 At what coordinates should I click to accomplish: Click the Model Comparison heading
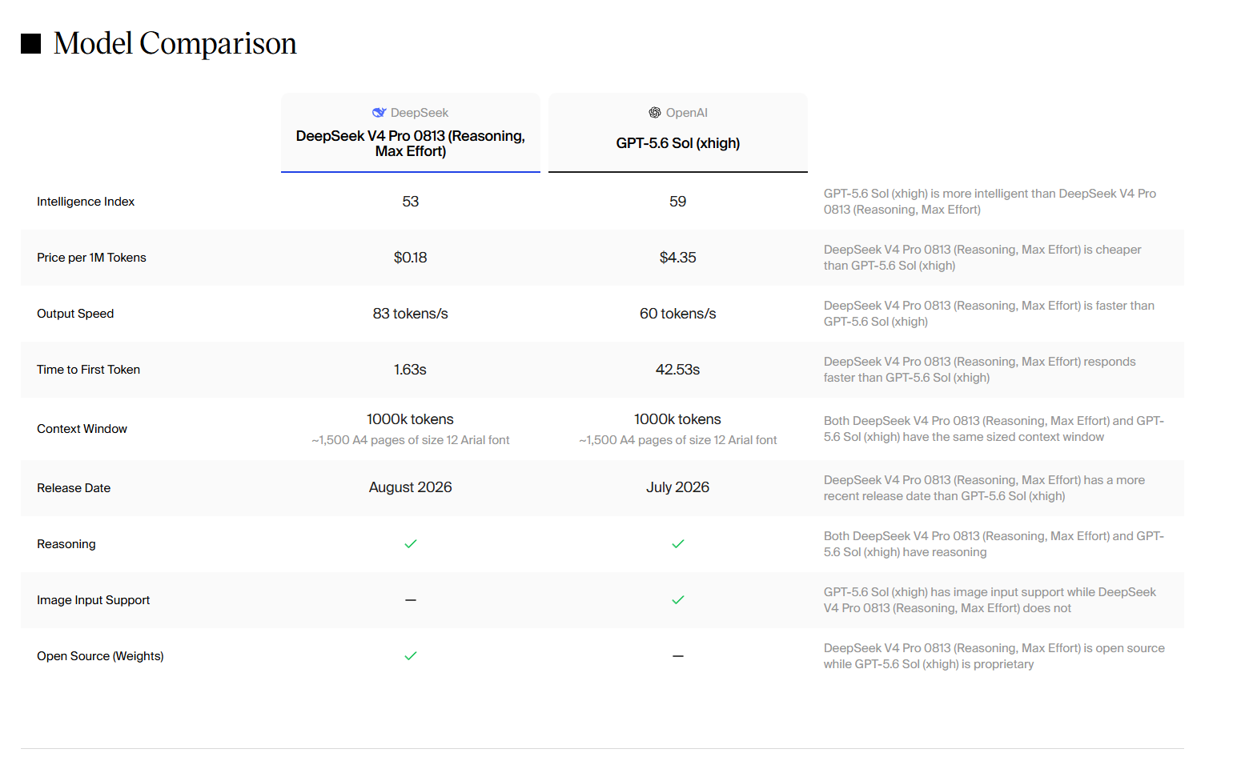coord(175,43)
